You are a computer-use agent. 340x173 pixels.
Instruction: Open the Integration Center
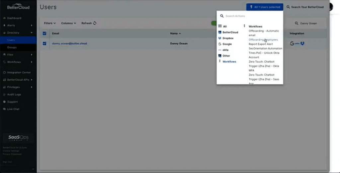pos(18,72)
